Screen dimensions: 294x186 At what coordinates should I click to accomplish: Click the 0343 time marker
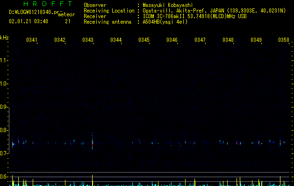click(88, 40)
